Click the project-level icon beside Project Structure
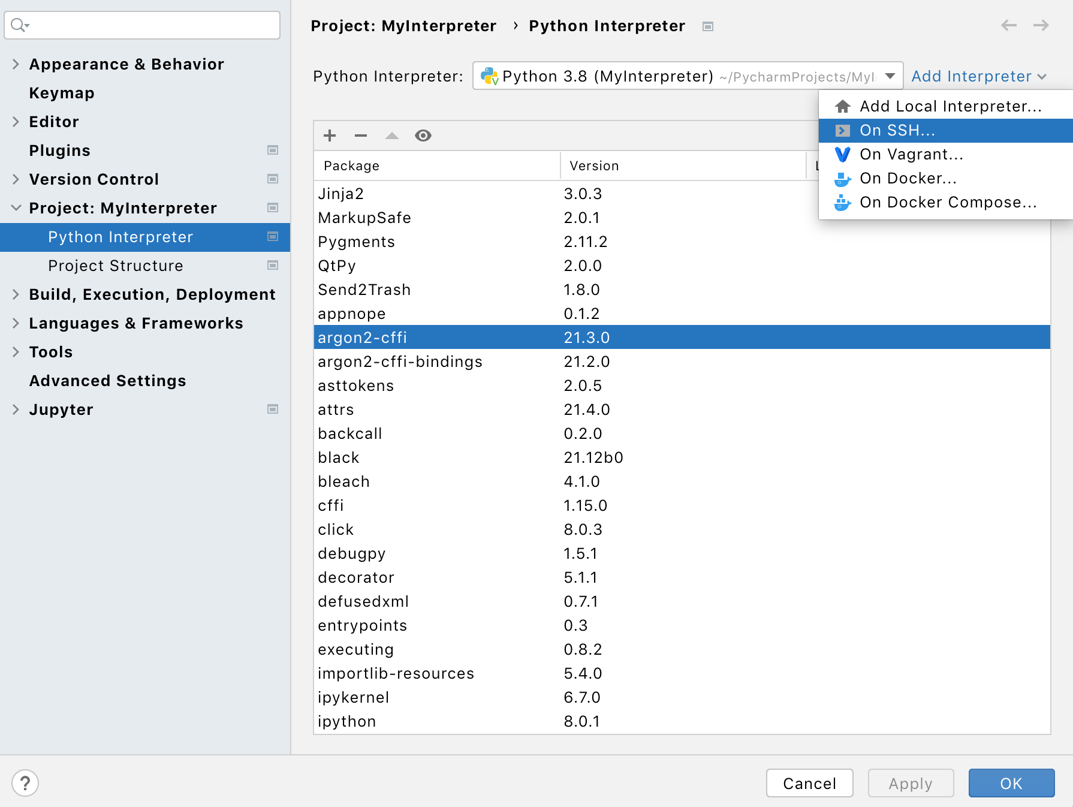The width and height of the screenshot is (1073, 807). tap(273, 265)
